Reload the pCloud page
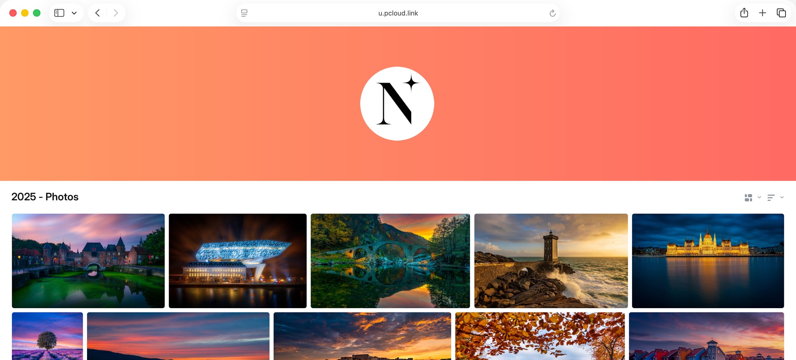 coord(552,13)
